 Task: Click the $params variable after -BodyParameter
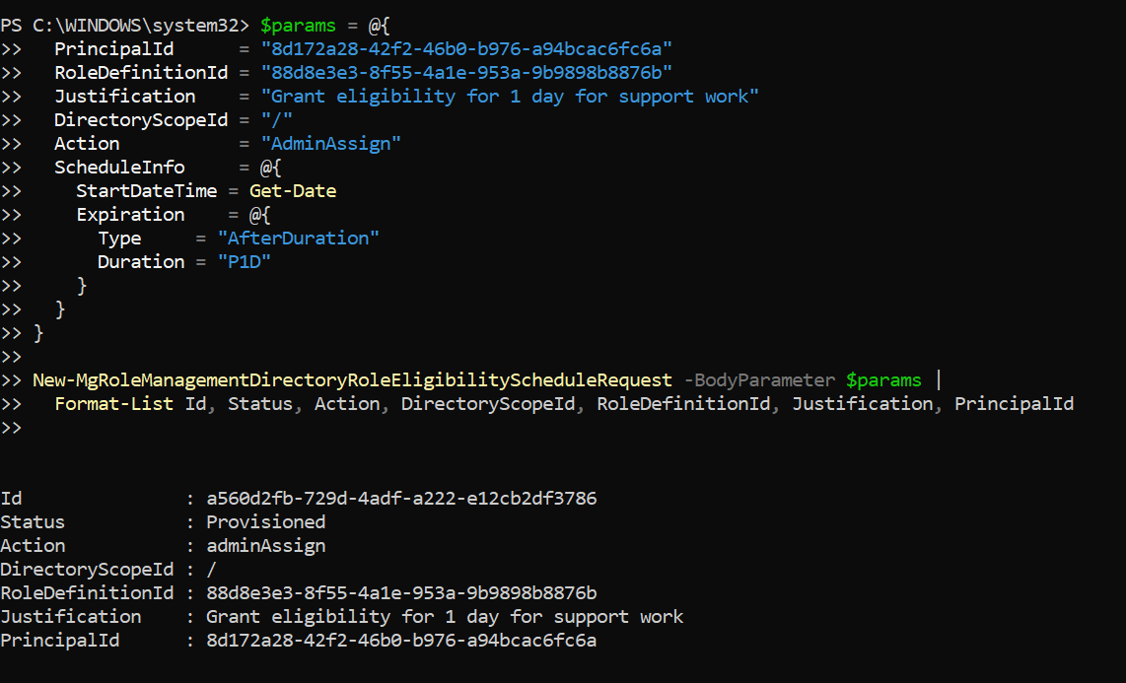883,380
